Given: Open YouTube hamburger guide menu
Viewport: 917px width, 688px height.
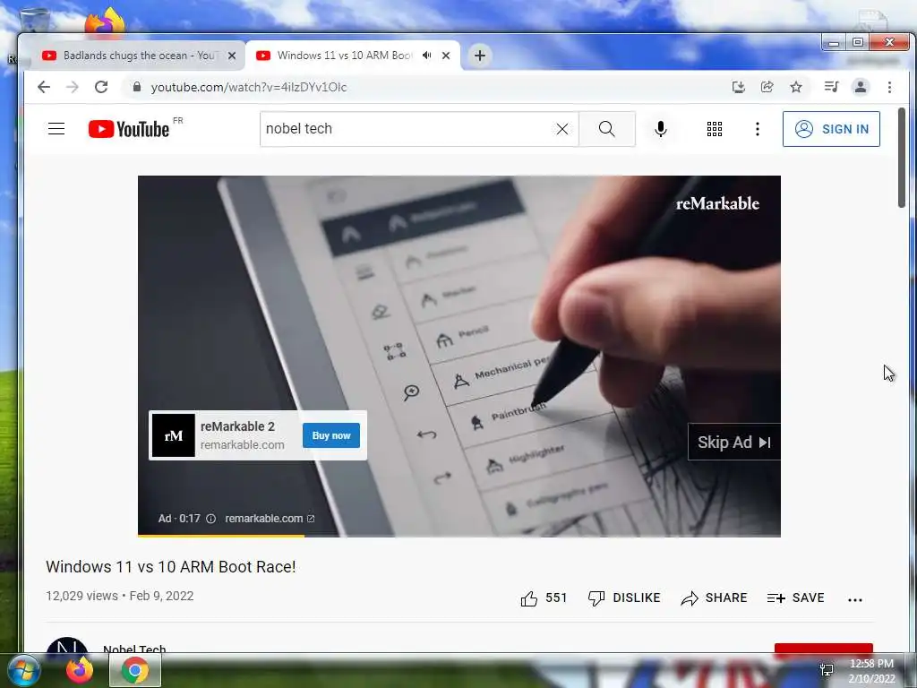Looking at the screenshot, I should pos(56,129).
